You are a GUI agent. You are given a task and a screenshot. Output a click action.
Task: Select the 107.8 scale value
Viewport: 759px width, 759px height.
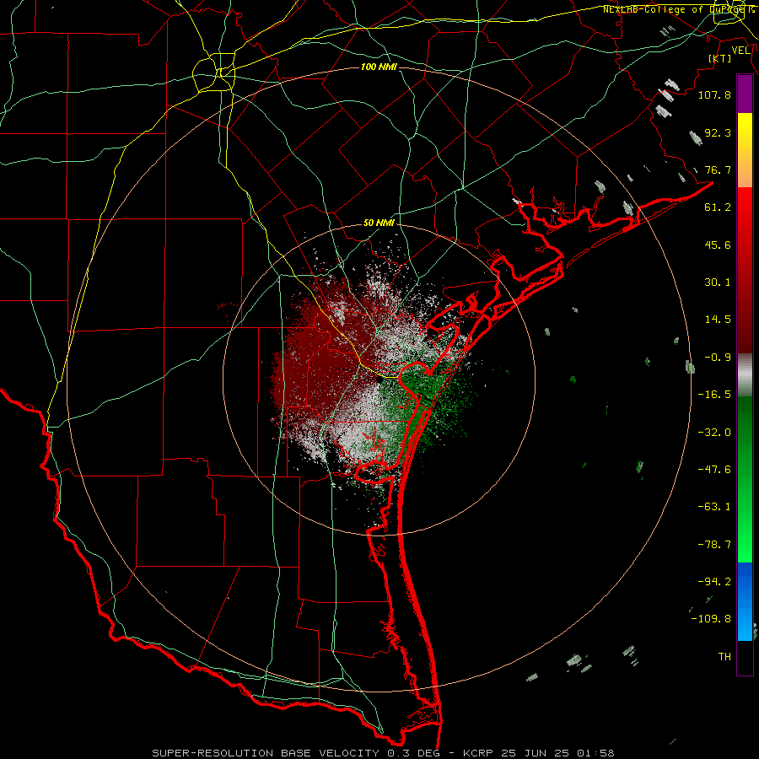click(x=714, y=94)
